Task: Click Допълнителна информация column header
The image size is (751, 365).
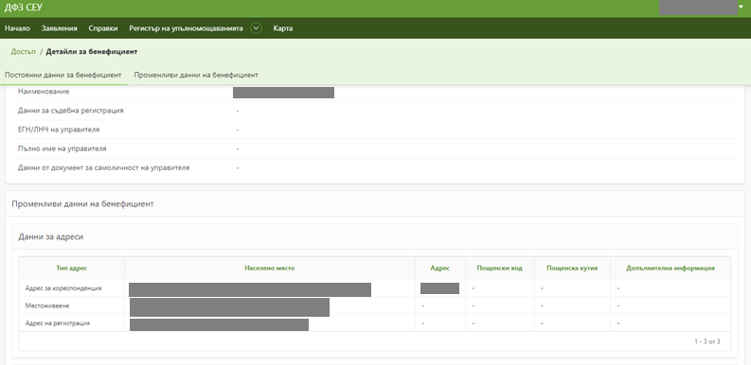Action: [x=671, y=268]
